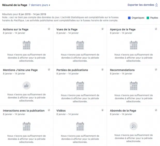Image resolution: width=160 pixels, height=146 pixels.
Task: Click the green Payées legend swatch
Action: (x=148, y=18)
